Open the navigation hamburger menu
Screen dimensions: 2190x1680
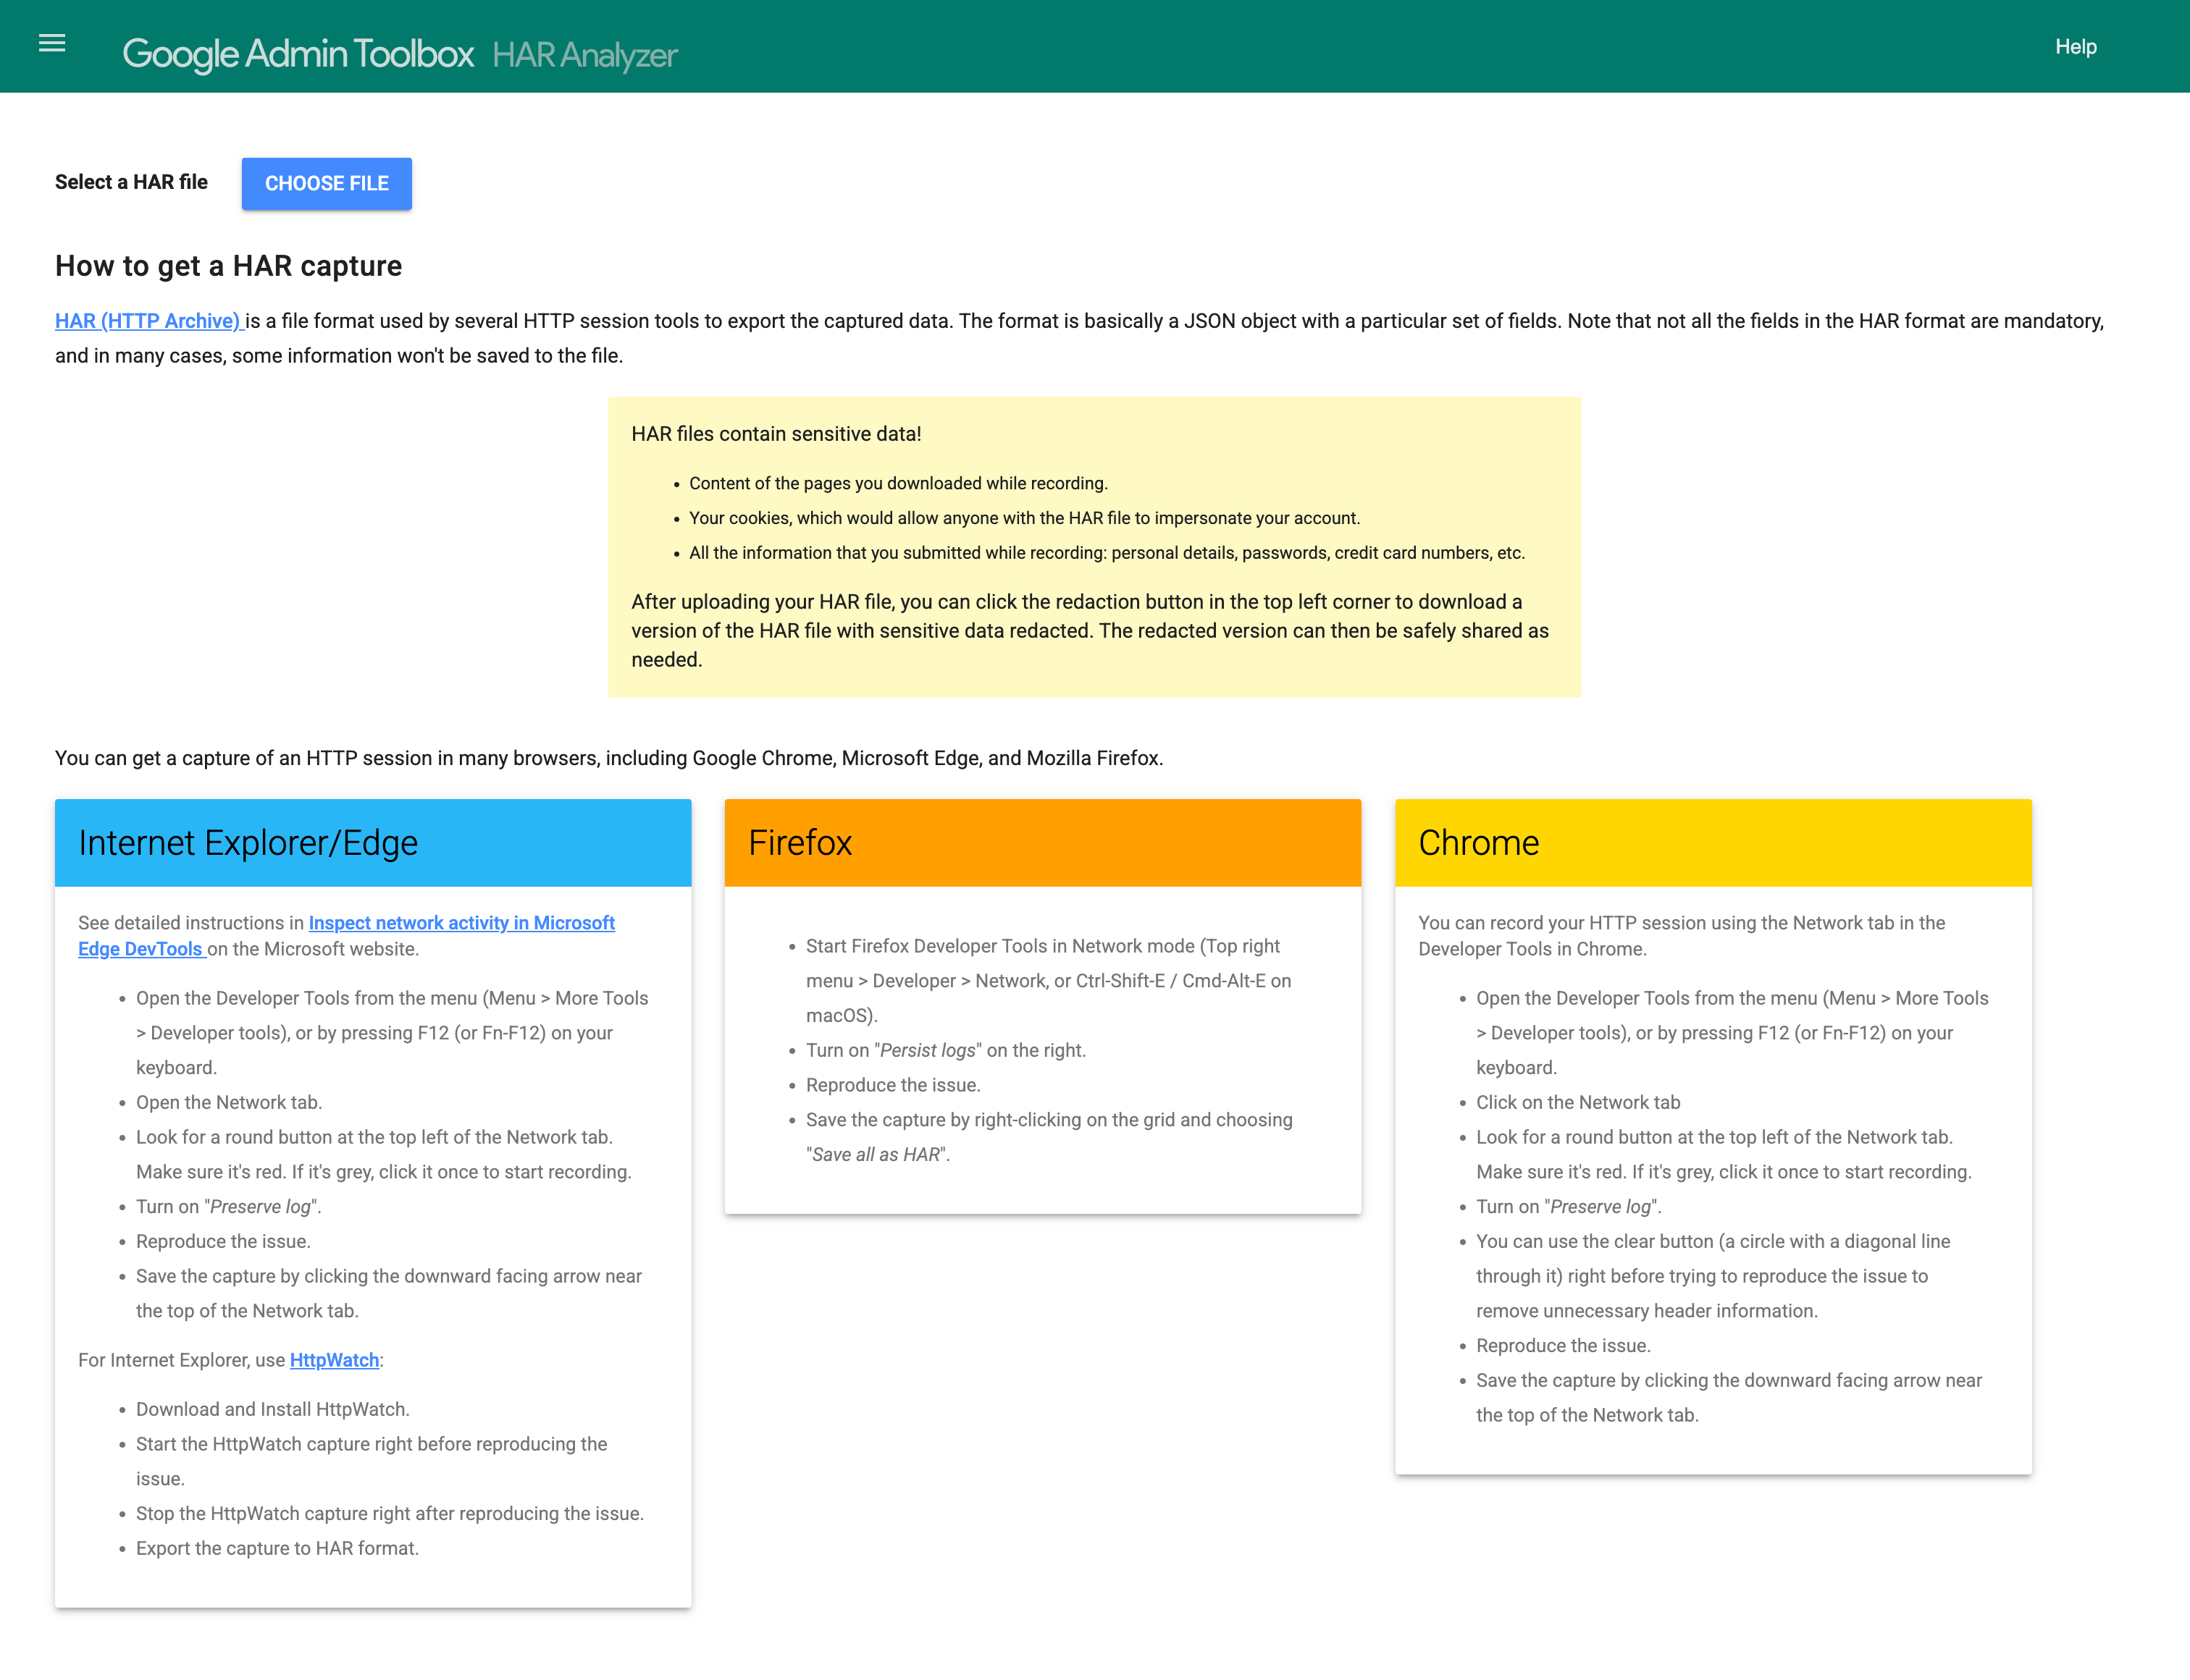click(52, 44)
